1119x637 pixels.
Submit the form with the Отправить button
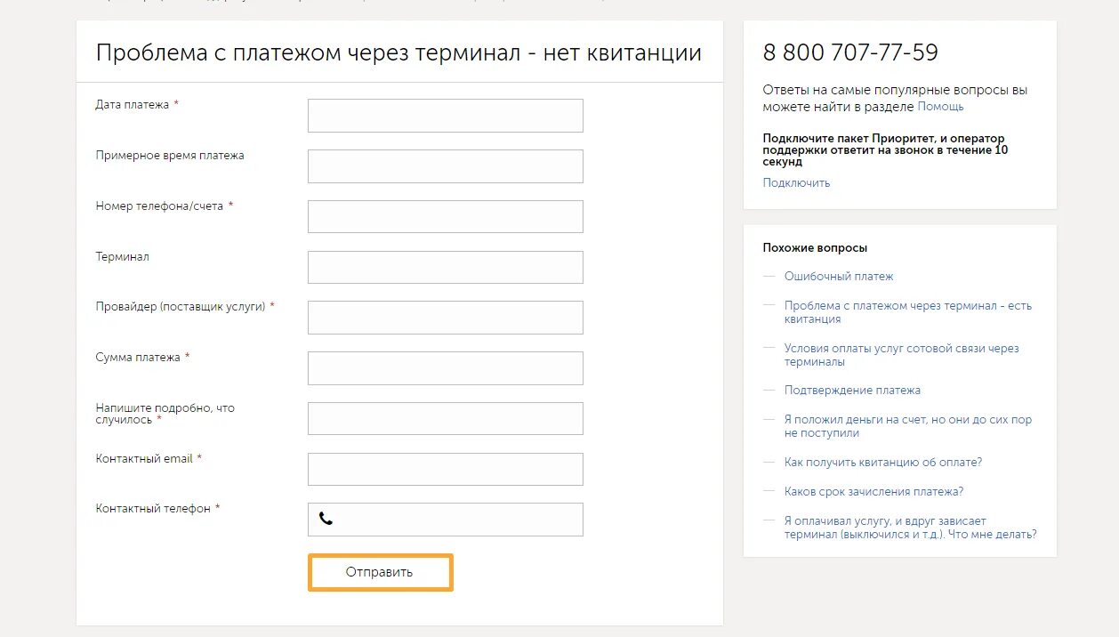click(x=381, y=572)
